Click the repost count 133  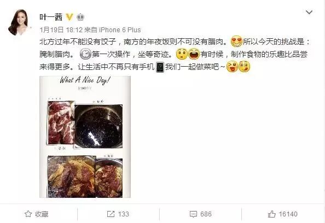[x=123, y=214]
